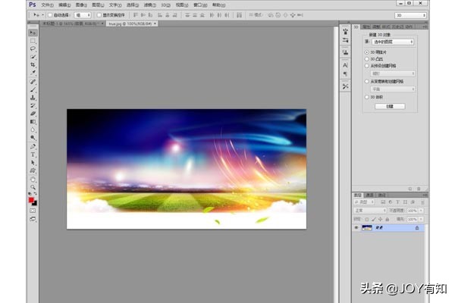Open the 滤镜 menu
The image size is (455, 303).
pos(149,5)
